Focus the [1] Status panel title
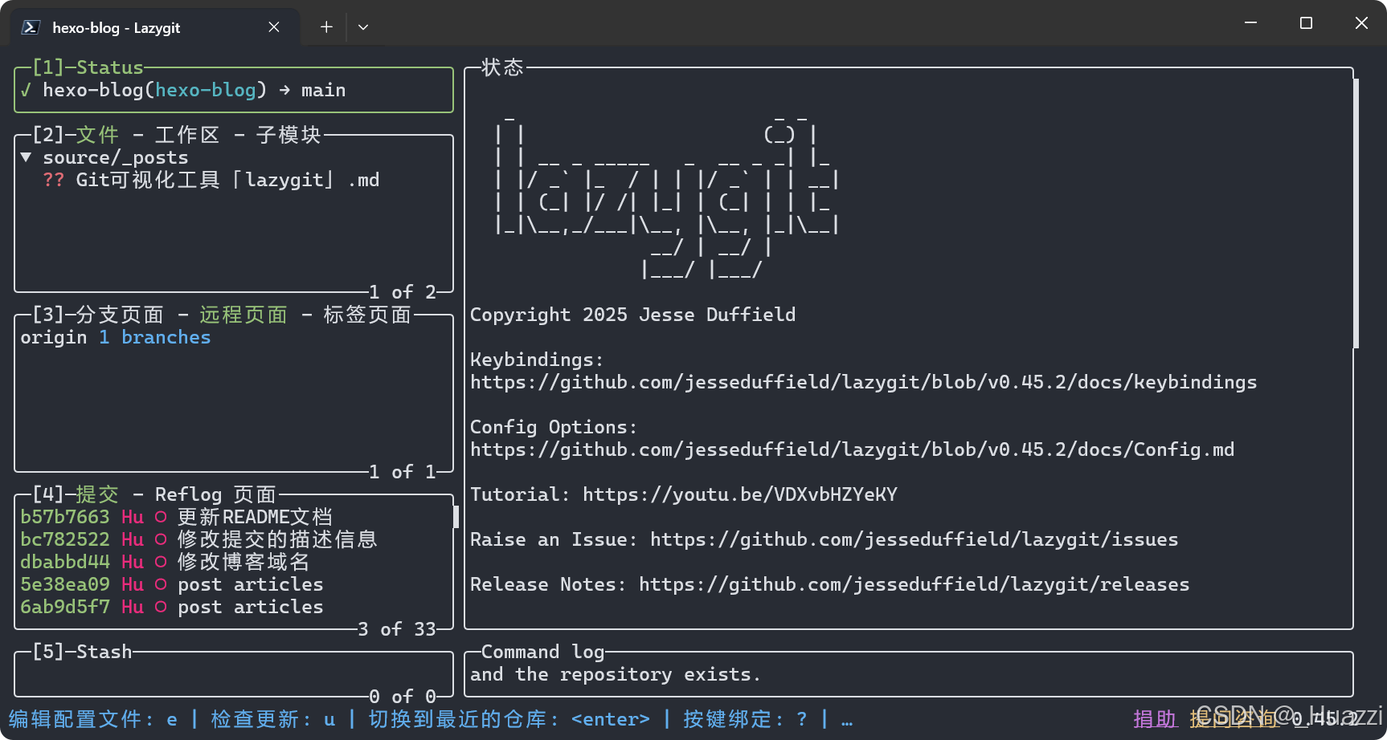Image resolution: width=1387 pixels, height=740 pixels. click(x=88, y=67)
